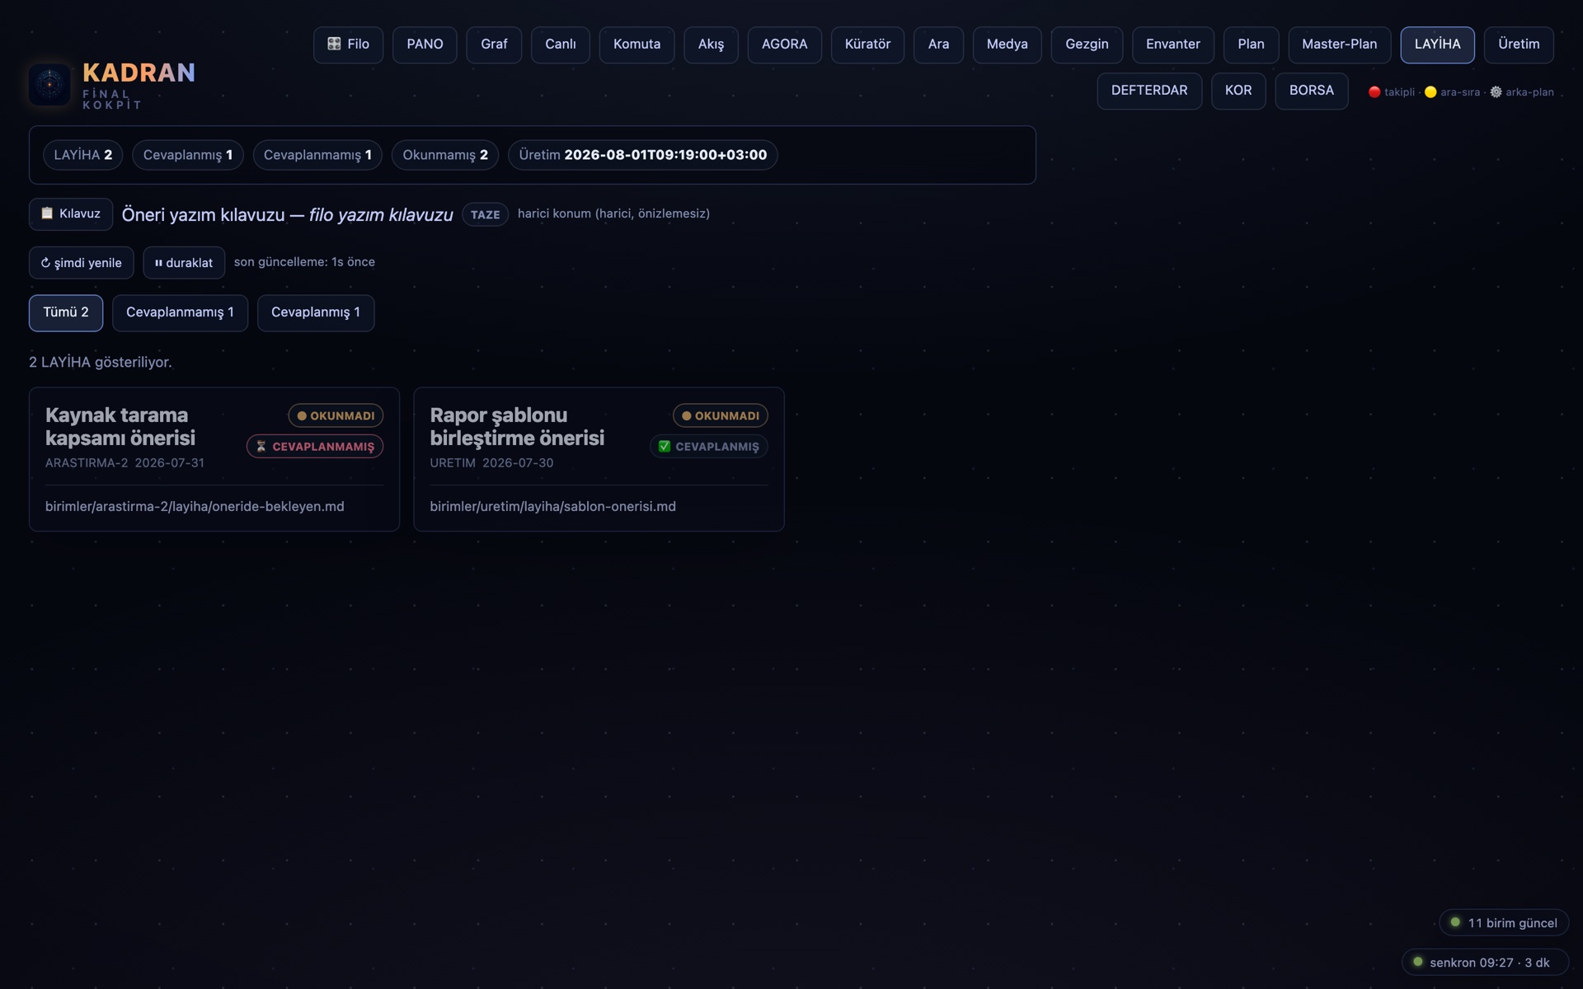Switch to the Küratör tab
The width and height of the screenshot is (1583, 989).
pos(867,45)
